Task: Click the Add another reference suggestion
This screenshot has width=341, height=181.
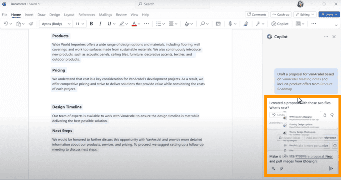Action: pos(321,138)
